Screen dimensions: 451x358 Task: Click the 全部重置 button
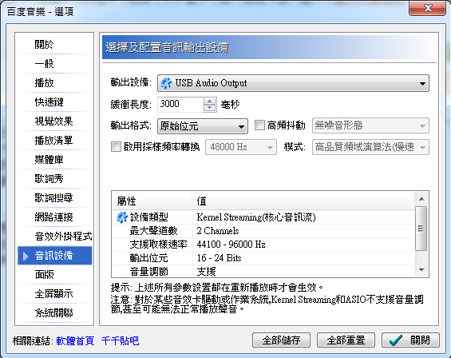point(346,340)
